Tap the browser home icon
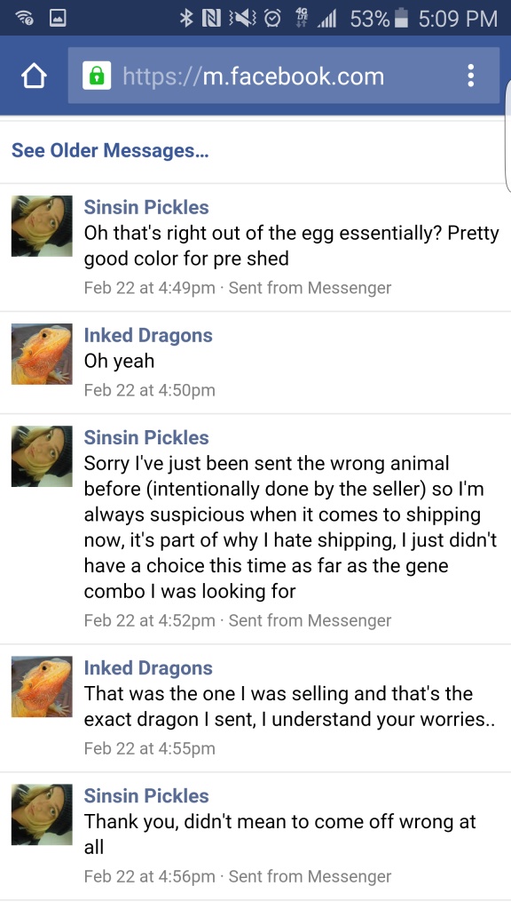The width and height of the screenshot is (511, 910). pos(33,76)
